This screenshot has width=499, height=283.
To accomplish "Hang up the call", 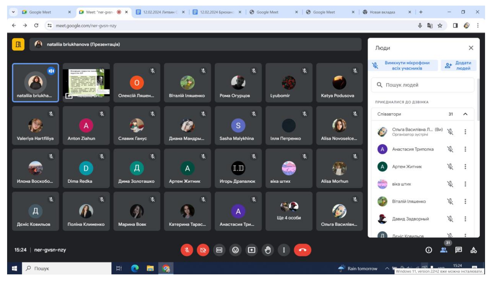I will (x=302, y=250).
